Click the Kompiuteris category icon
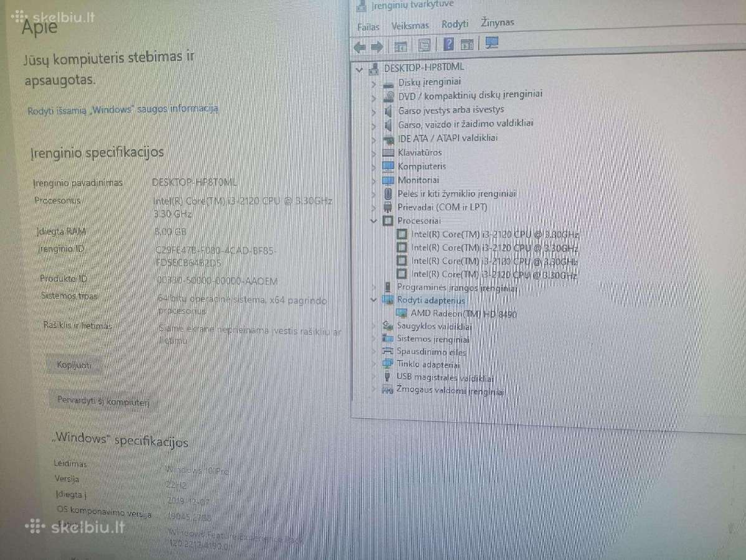The height and width of the screenshot is (560, 746). pyautogui.click(x=388, y=166)
